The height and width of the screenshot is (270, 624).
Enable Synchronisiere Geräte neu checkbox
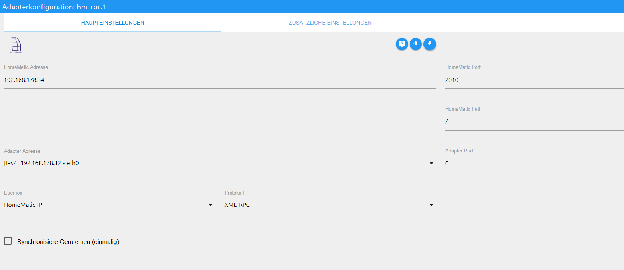[8, 241]
